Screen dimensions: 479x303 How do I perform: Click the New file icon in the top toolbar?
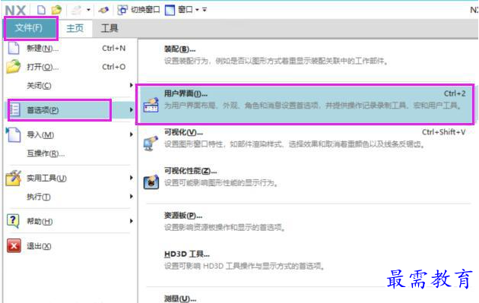[41, 10]
